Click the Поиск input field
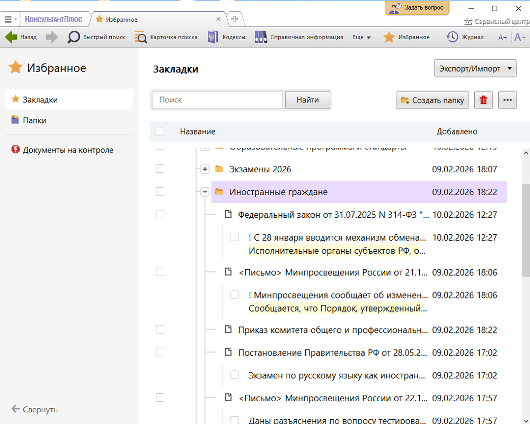The height and width of the screenshot is (424, 530). (217, 100)
